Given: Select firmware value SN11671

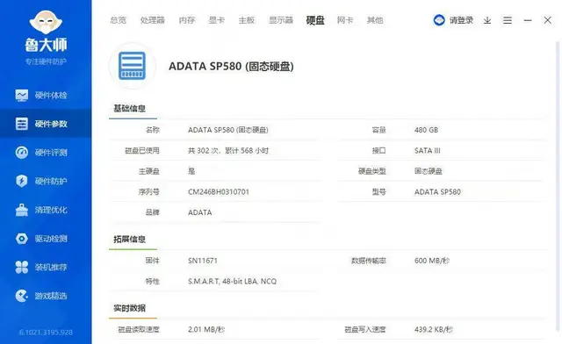Looking at the screenshot, I should coord(203,261).
